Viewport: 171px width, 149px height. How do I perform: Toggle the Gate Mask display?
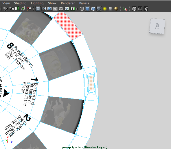(55, 9)
